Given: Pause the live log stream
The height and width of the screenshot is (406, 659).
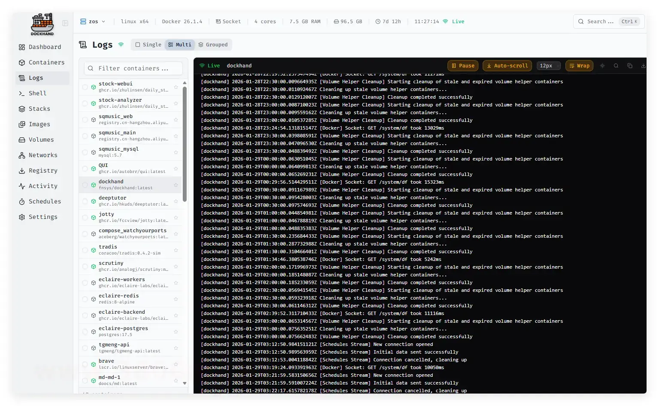Looking at the screenshot, I should [x=463, y=66].
